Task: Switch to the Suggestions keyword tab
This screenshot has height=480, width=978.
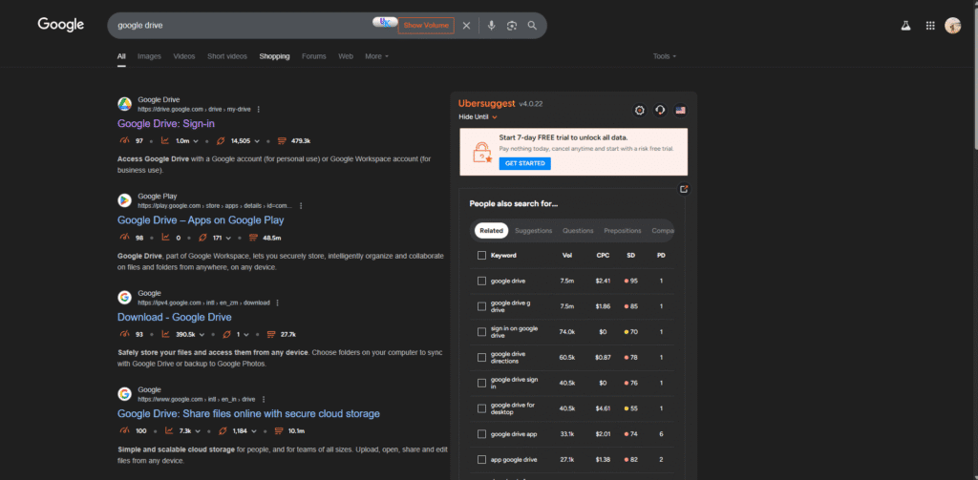Action: 533,231
